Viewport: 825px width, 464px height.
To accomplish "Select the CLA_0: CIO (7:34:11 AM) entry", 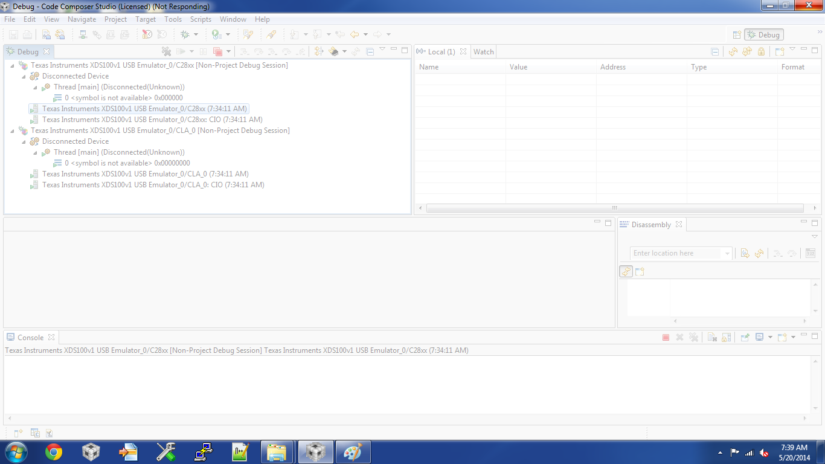I will click(x=153, y=185).
